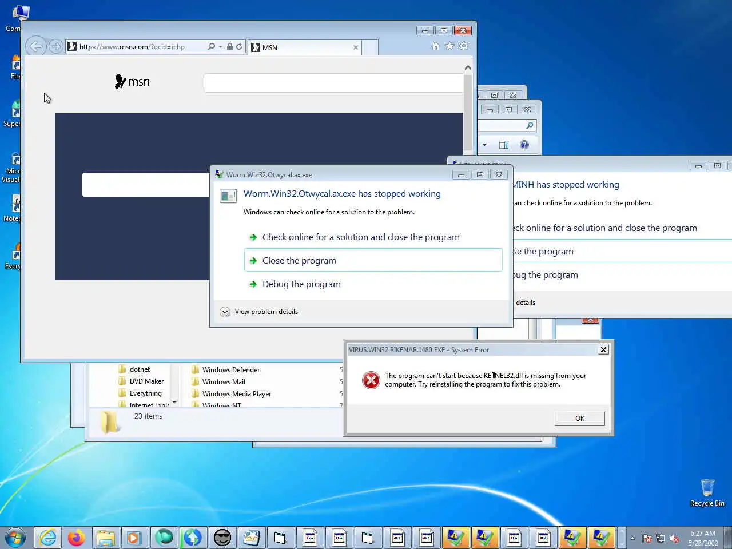Click the IE page scroll-up arrow

click(468, 67)
